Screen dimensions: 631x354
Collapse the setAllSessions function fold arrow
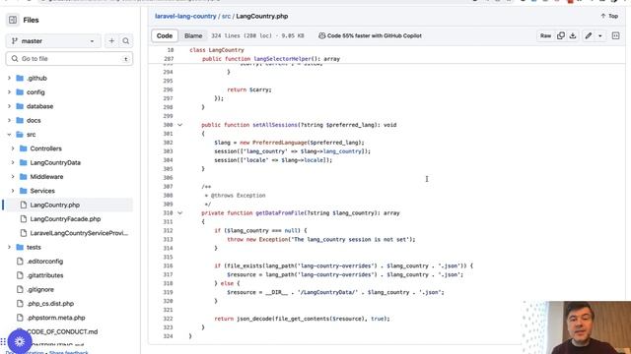click(x=179, y=125)
